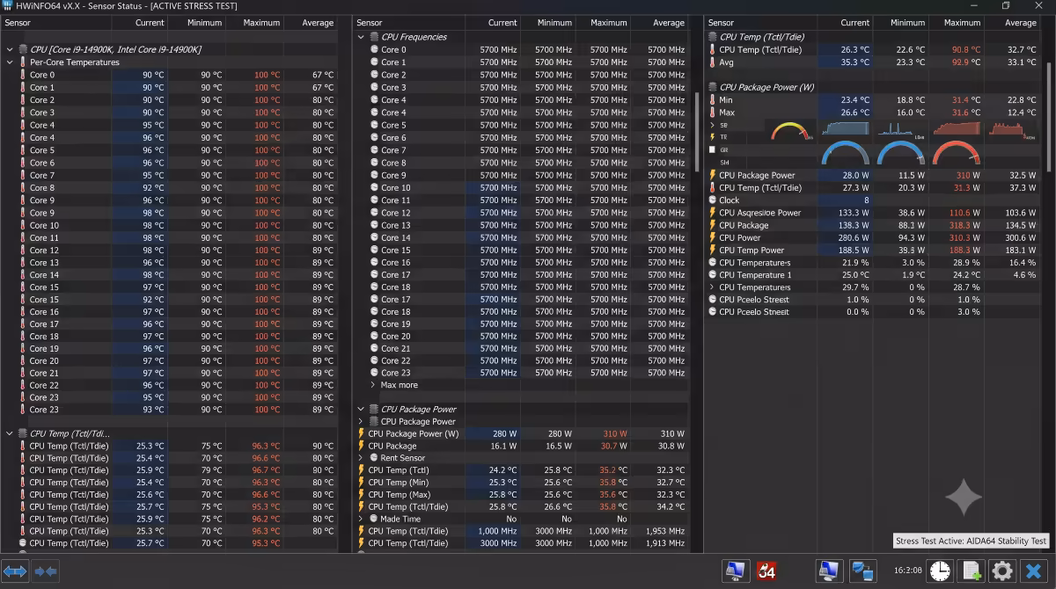Viewport: 1056px width, 589px height.
Task: Collapse the CPU [Core i9-14900K] tree node
Action: pyautogui.click(x=10, y=50)
